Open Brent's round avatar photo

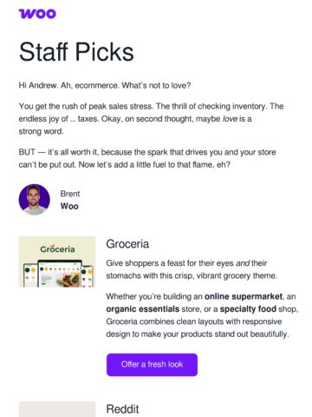tap(35, 200)
